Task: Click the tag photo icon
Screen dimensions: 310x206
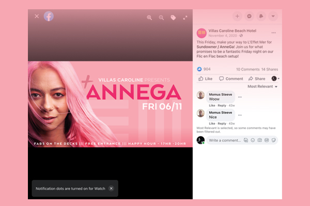Action: tap(173, 18)
